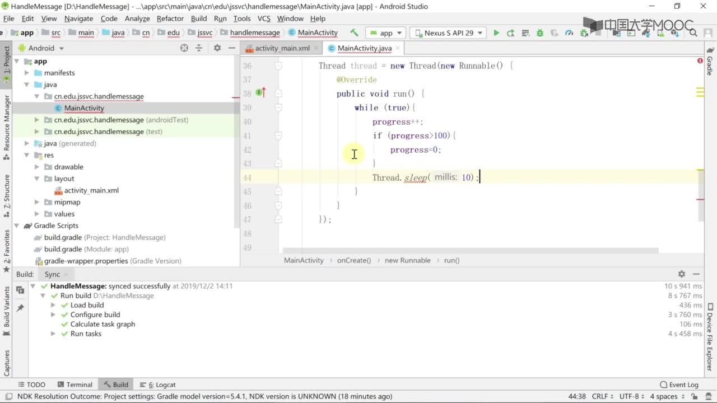Screen dimensions: 717x403
Task: Open the Gradle side panel tab
Action: click(710, 62)
